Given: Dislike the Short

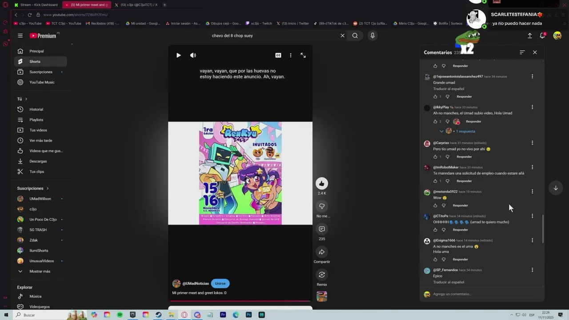Looking at the screenshot, I should tap(322, 206).
